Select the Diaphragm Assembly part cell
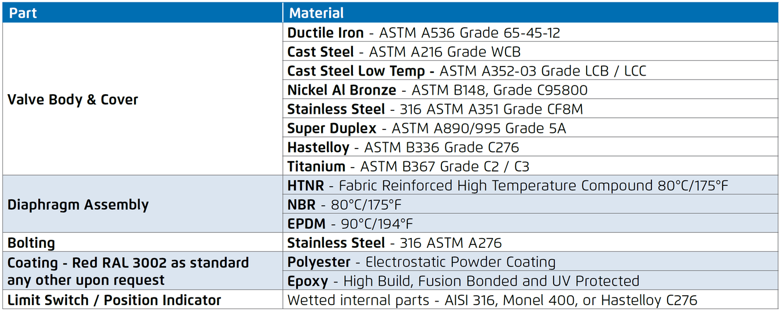 point(78,205)
